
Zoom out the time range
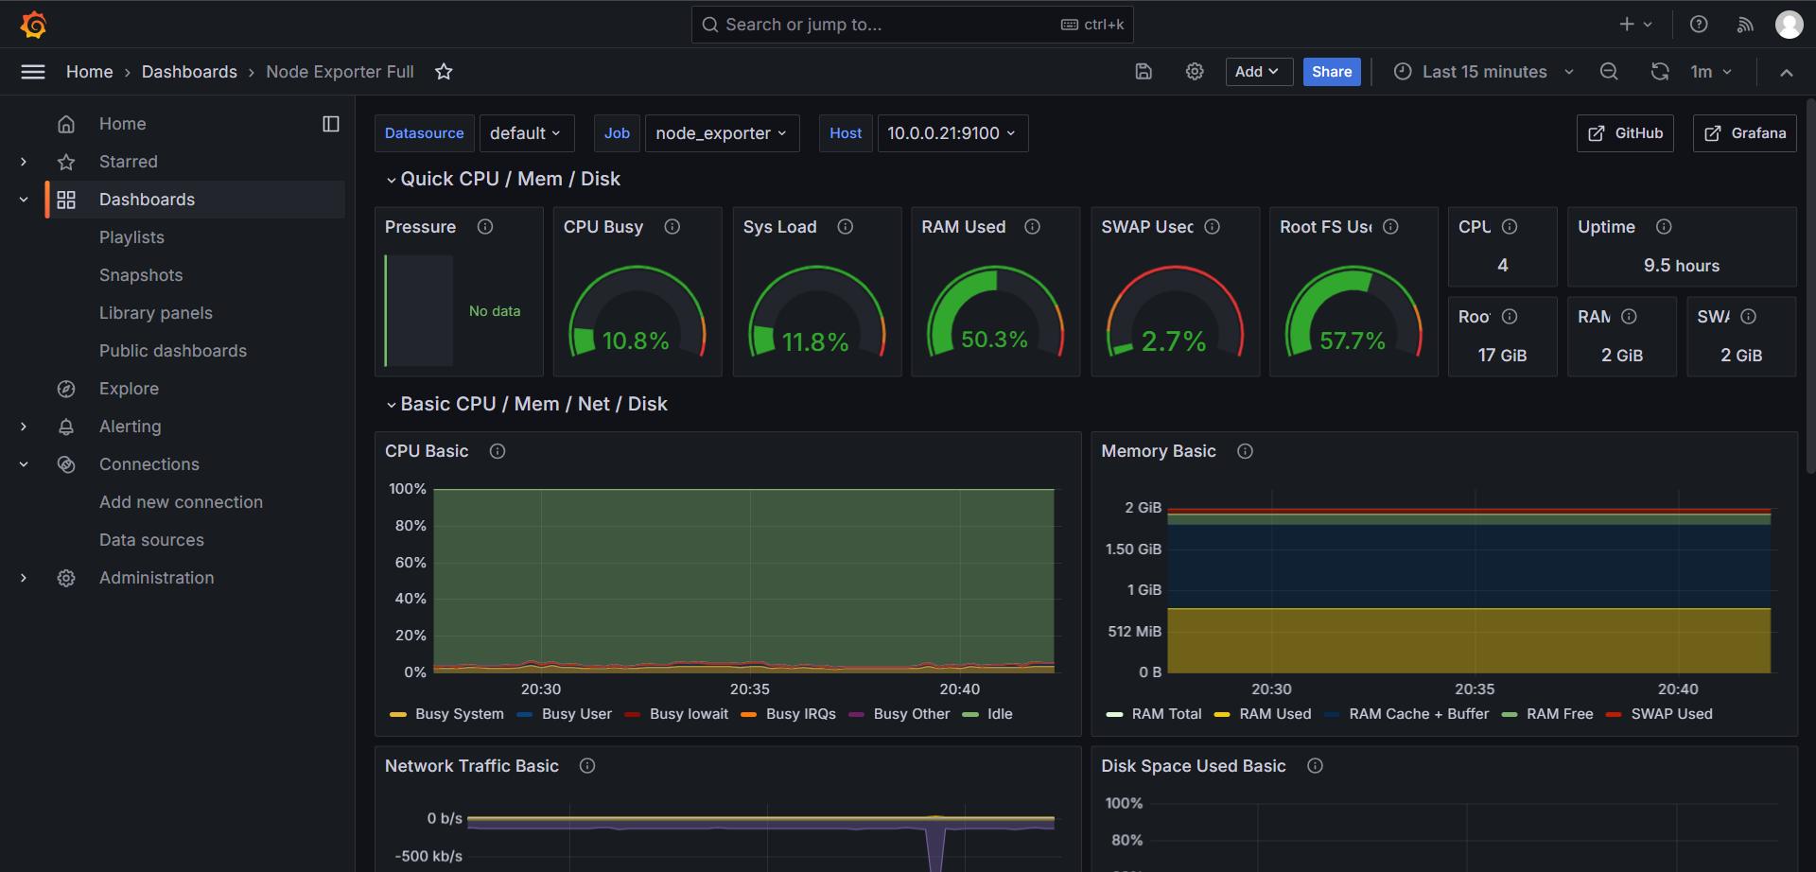(x=1609, y=72)
